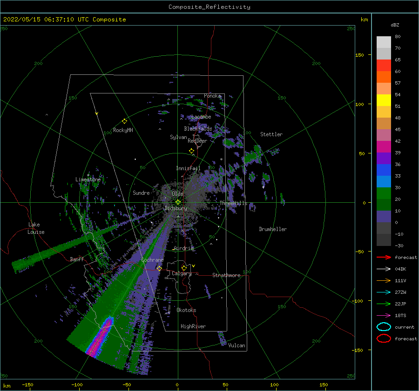Select the HighRiver label

(193, 326)
